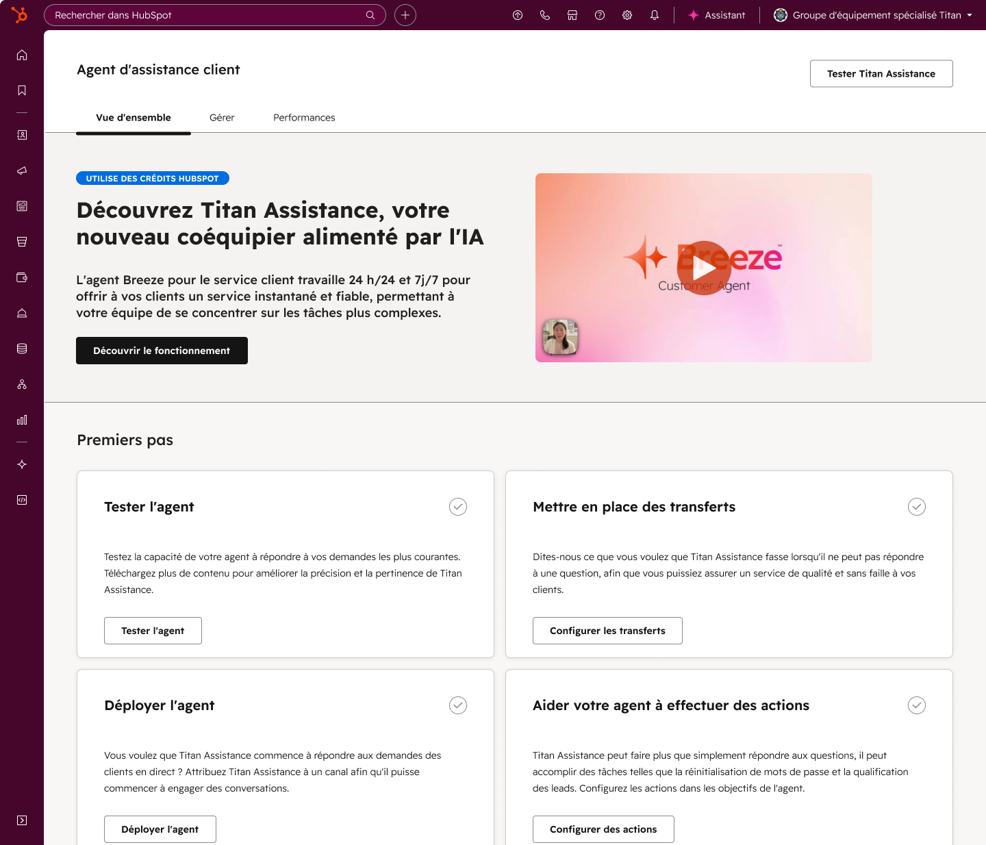This screenshot has height=845, width=986.
Task: Toggle the Mettre en place des transferts checkmark
Action: [917, 507]
